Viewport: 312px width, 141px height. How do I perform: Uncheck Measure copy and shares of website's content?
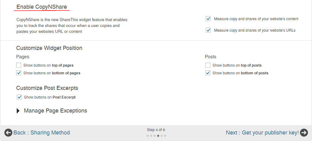click(208, 19)
